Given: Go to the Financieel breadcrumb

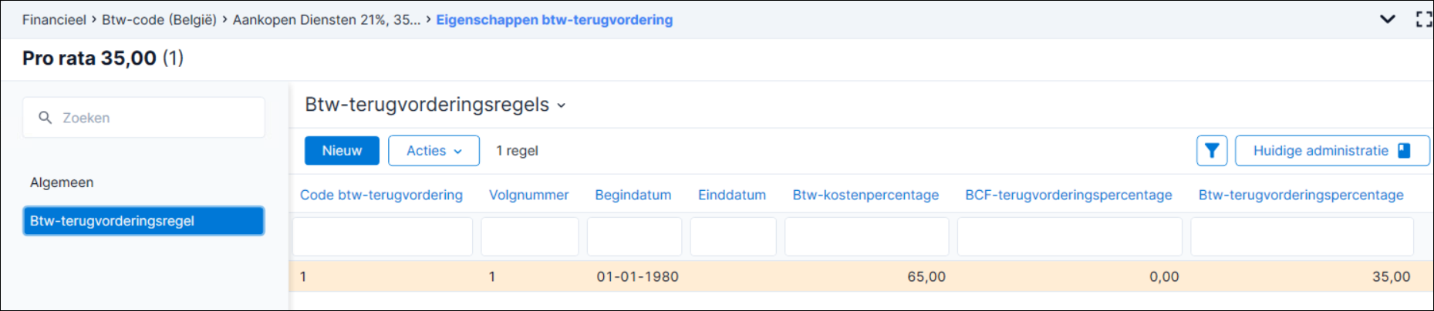Looking at the screenshot, I should (54, 20).
